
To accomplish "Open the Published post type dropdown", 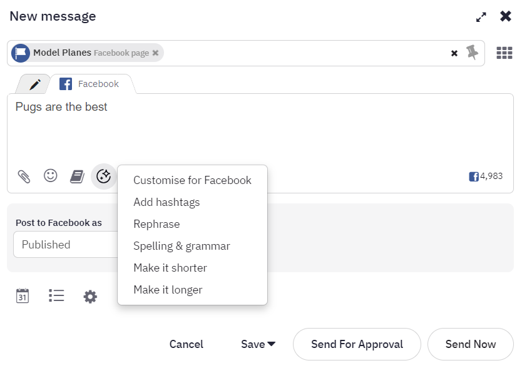I will (66, 245).
